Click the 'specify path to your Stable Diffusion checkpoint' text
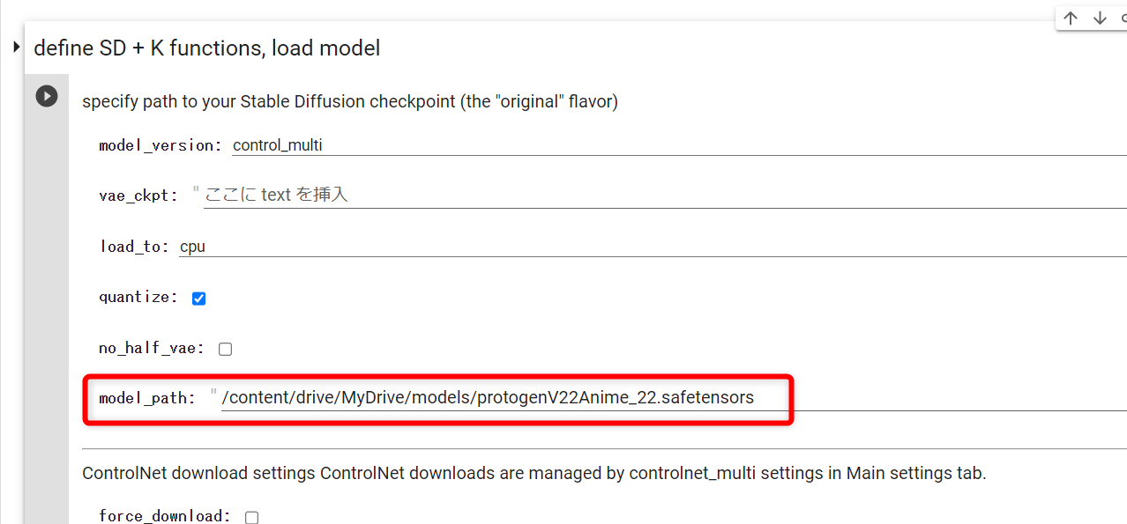The width and height of the screenshot is (1127, 524). click(x=350, y=101)
